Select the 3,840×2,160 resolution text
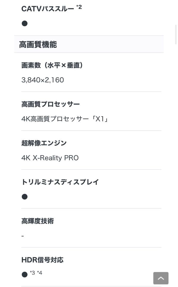Screen dimensions: 178x287 click(x=43, y=80)
